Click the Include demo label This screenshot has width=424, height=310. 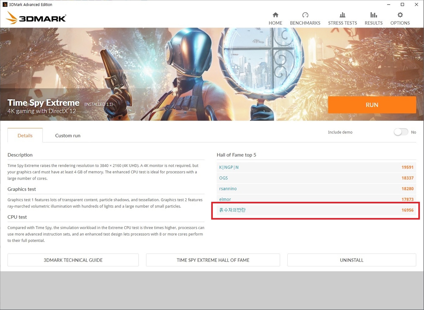tap(340, 132)
